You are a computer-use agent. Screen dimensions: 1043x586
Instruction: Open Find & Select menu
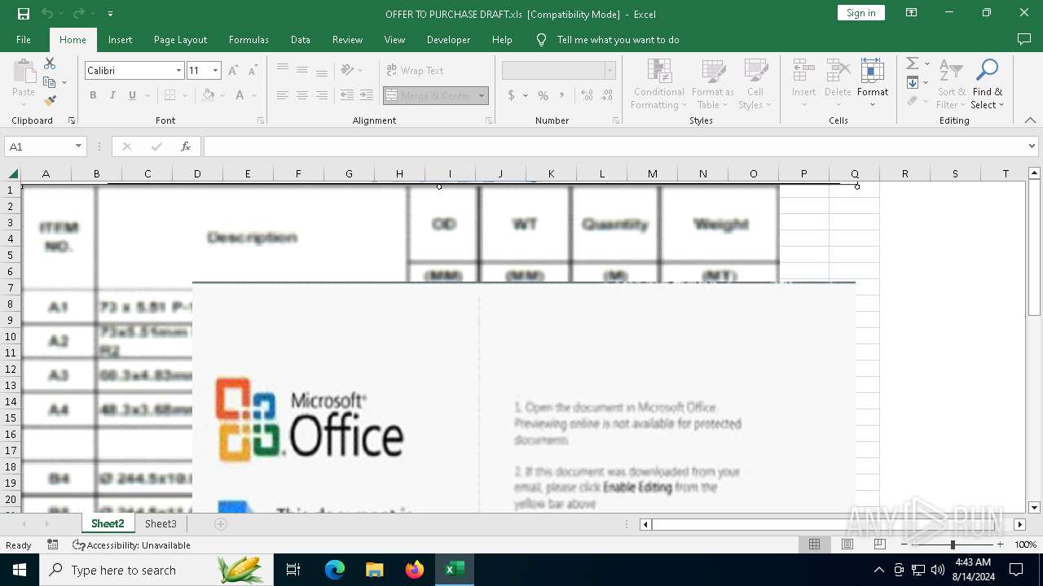click(x=988, y=84)
